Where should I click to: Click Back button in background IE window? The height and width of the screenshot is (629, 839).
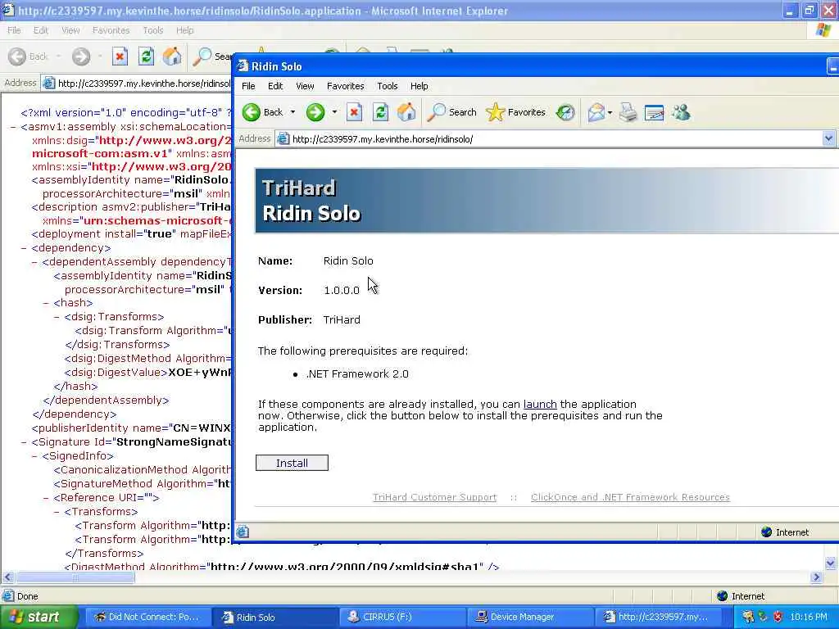[29, 57]
